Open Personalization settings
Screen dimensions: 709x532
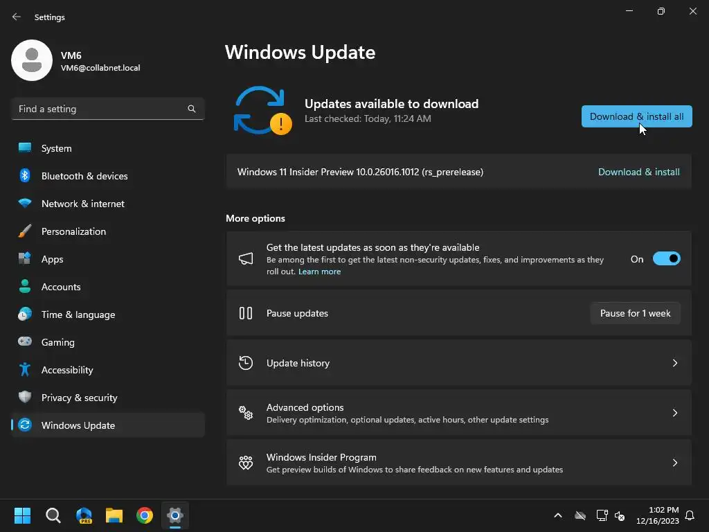[x=107, y=231]
